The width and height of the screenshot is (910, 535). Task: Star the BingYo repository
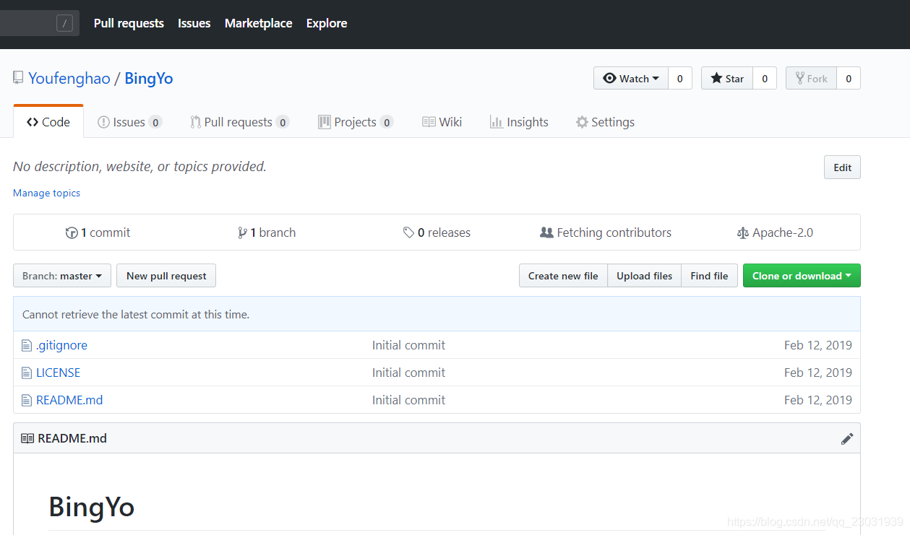tap(727, 78)
